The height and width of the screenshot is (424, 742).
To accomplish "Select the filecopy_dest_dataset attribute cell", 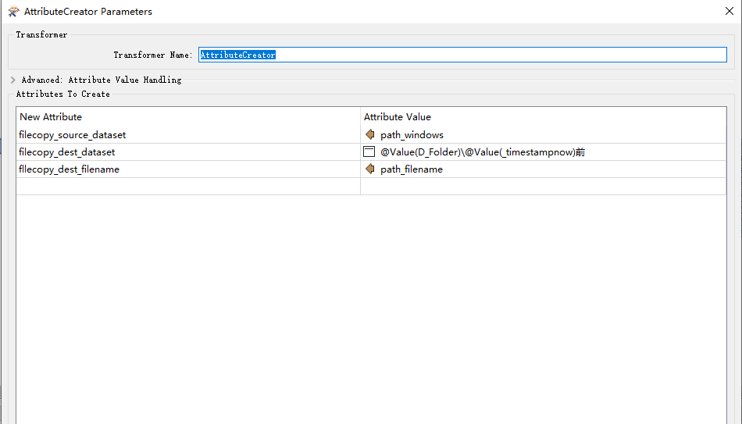I will pyautogui.click(x=188, y=152).
